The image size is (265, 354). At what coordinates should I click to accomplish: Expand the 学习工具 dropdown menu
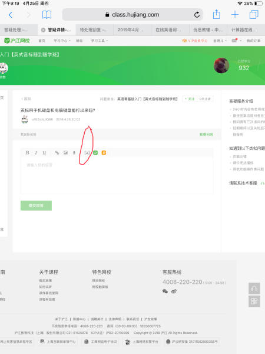(100, 41)
